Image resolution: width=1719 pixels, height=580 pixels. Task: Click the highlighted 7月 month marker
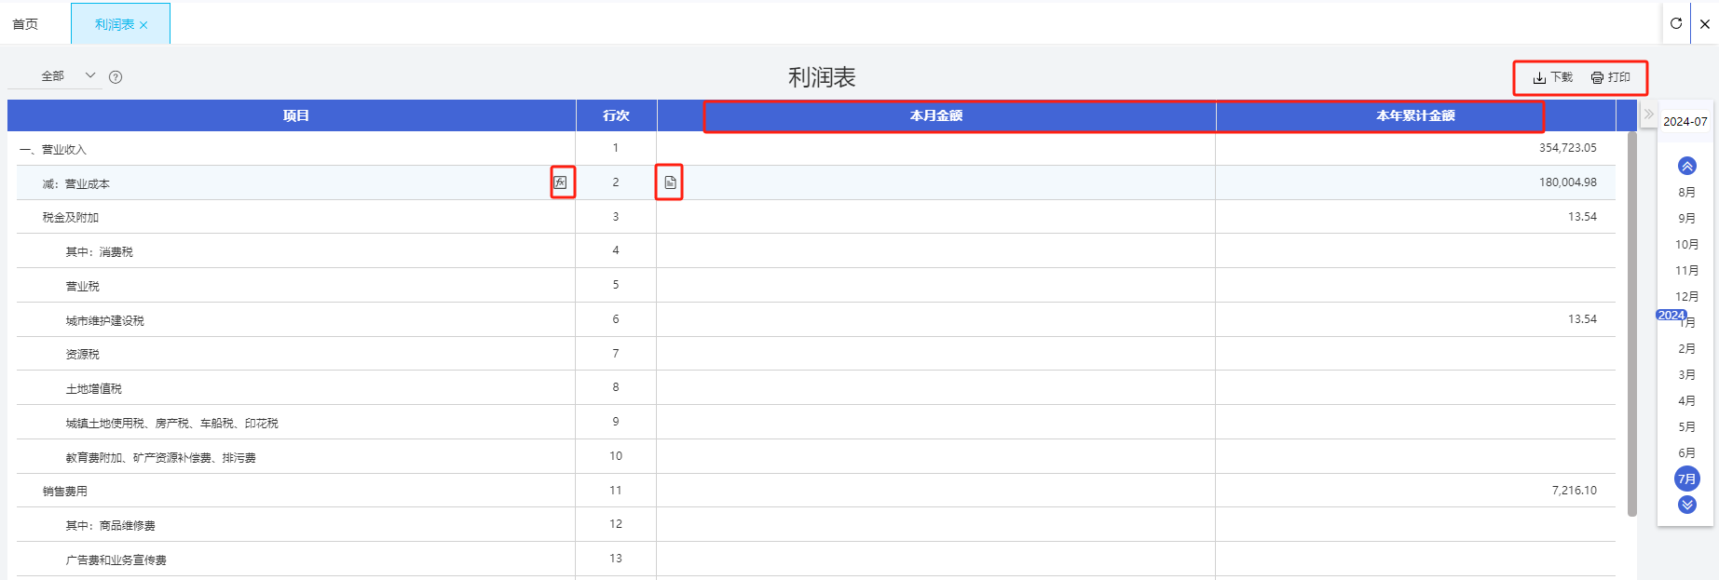[x=1687, y=479]
